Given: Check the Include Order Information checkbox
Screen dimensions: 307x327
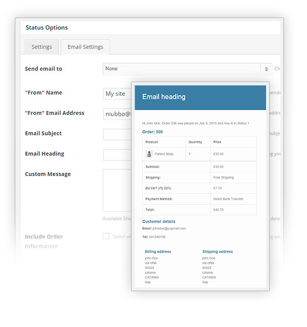Looking at the screenshot, I should 106,236.
